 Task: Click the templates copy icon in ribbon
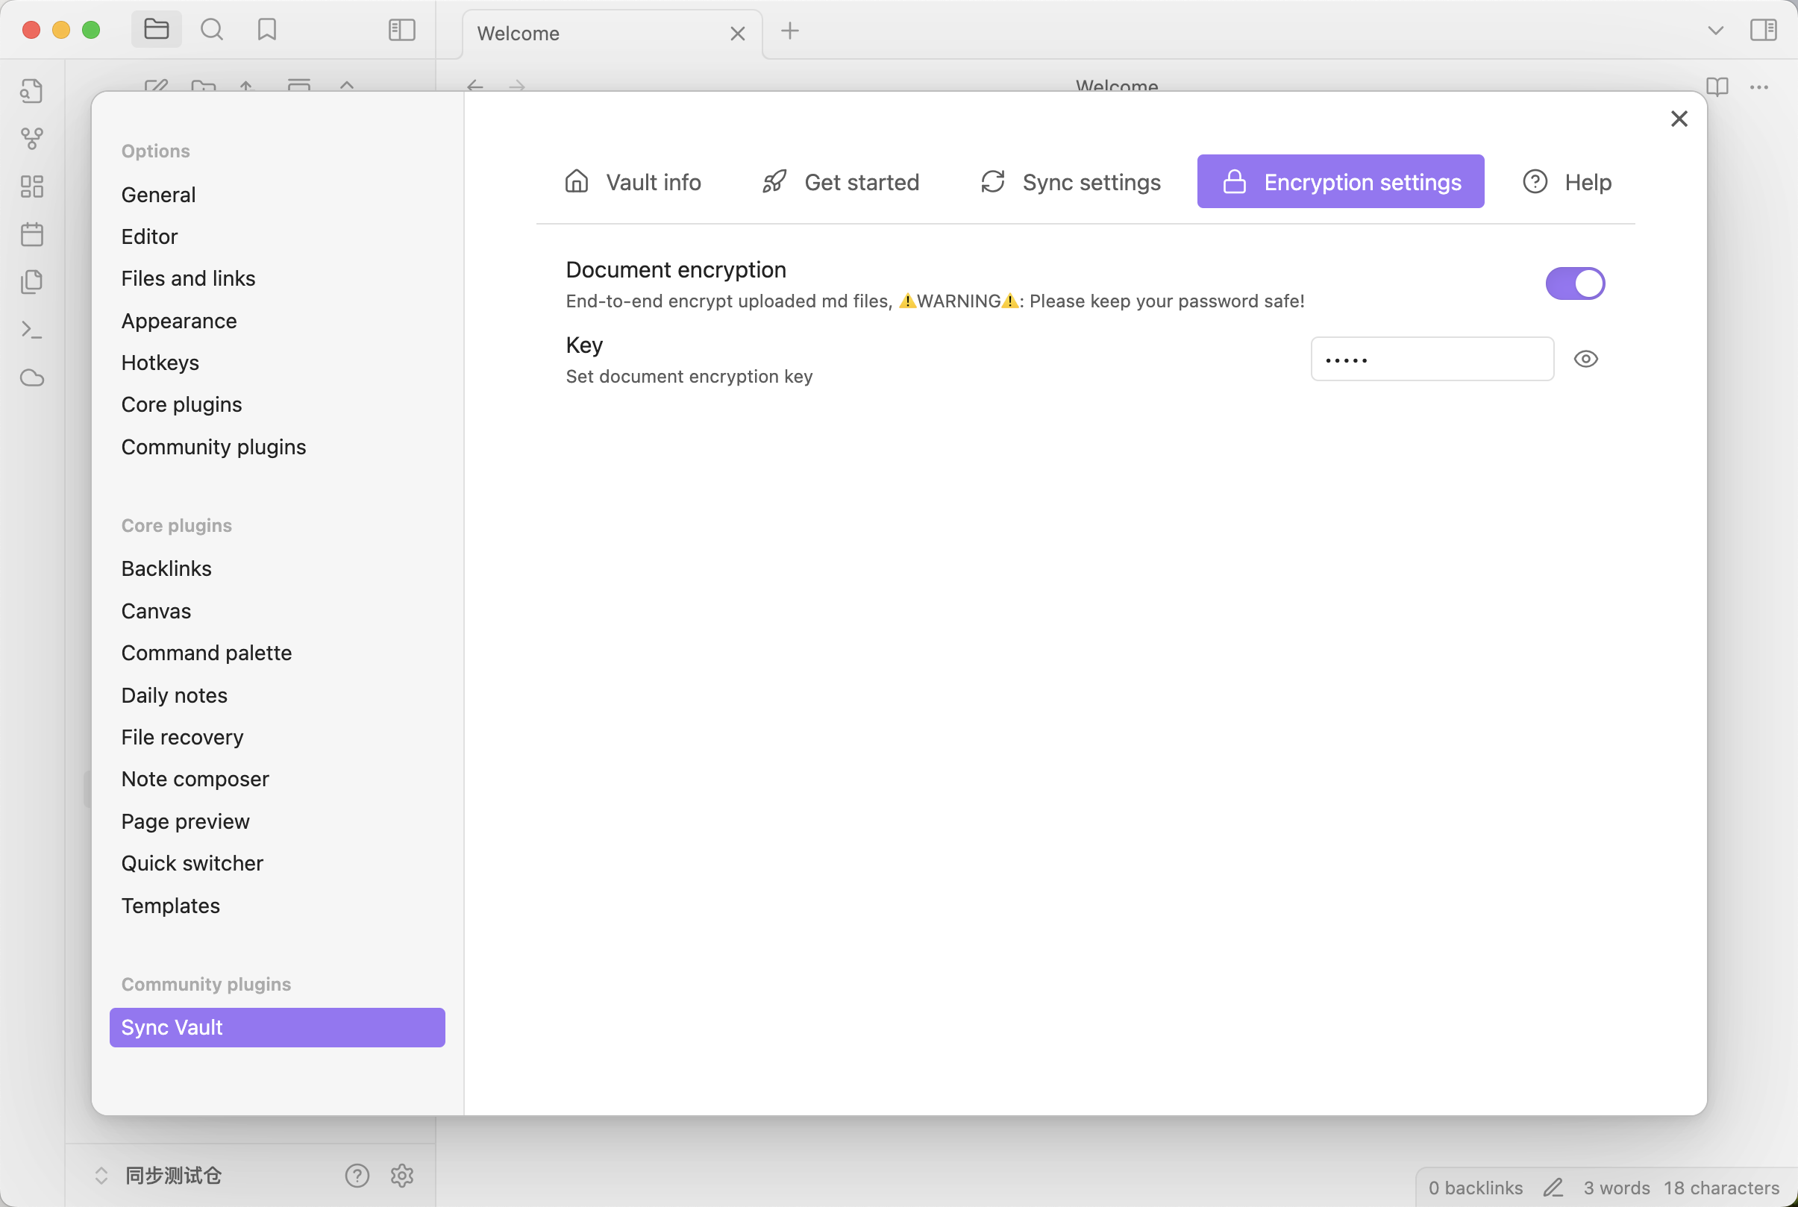[31, 282]
